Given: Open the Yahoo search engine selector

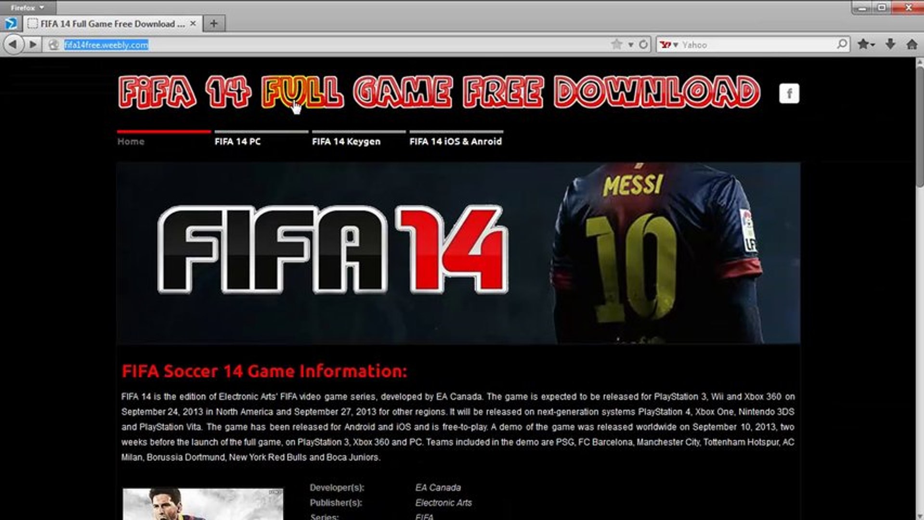Looking at the screenshot, I should [669, 45].
